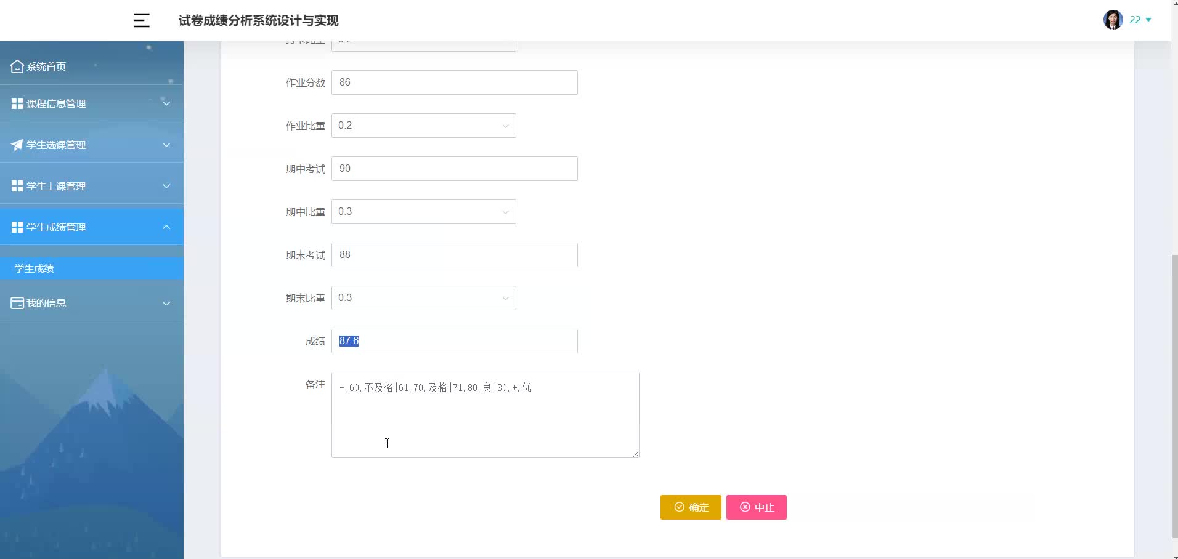1178x559 pixels.
Task: Open the user 22 dropdown arrow
Action: [x=1148, y=20]
